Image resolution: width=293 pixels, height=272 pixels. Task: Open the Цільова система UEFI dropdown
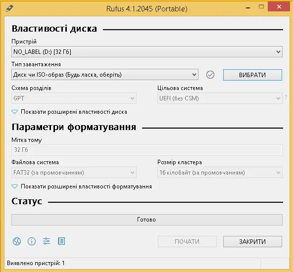tap(220, 98)
